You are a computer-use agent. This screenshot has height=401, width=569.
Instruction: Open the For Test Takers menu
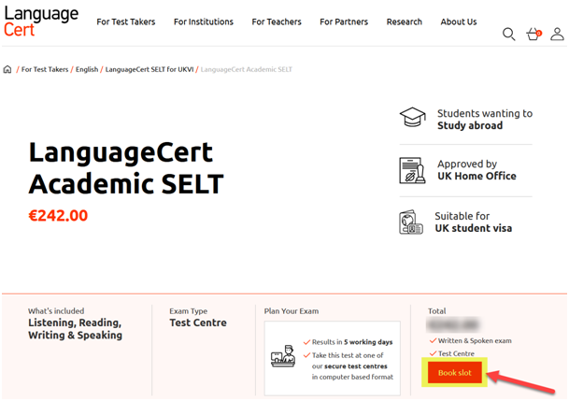coord(126,21)
